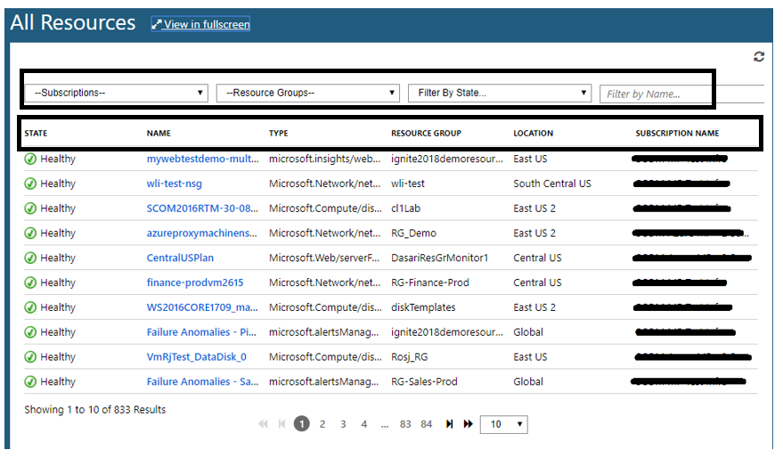Screen dimensions: 783x458
Task: Go to page 3
Action: (x=343, y=424)
